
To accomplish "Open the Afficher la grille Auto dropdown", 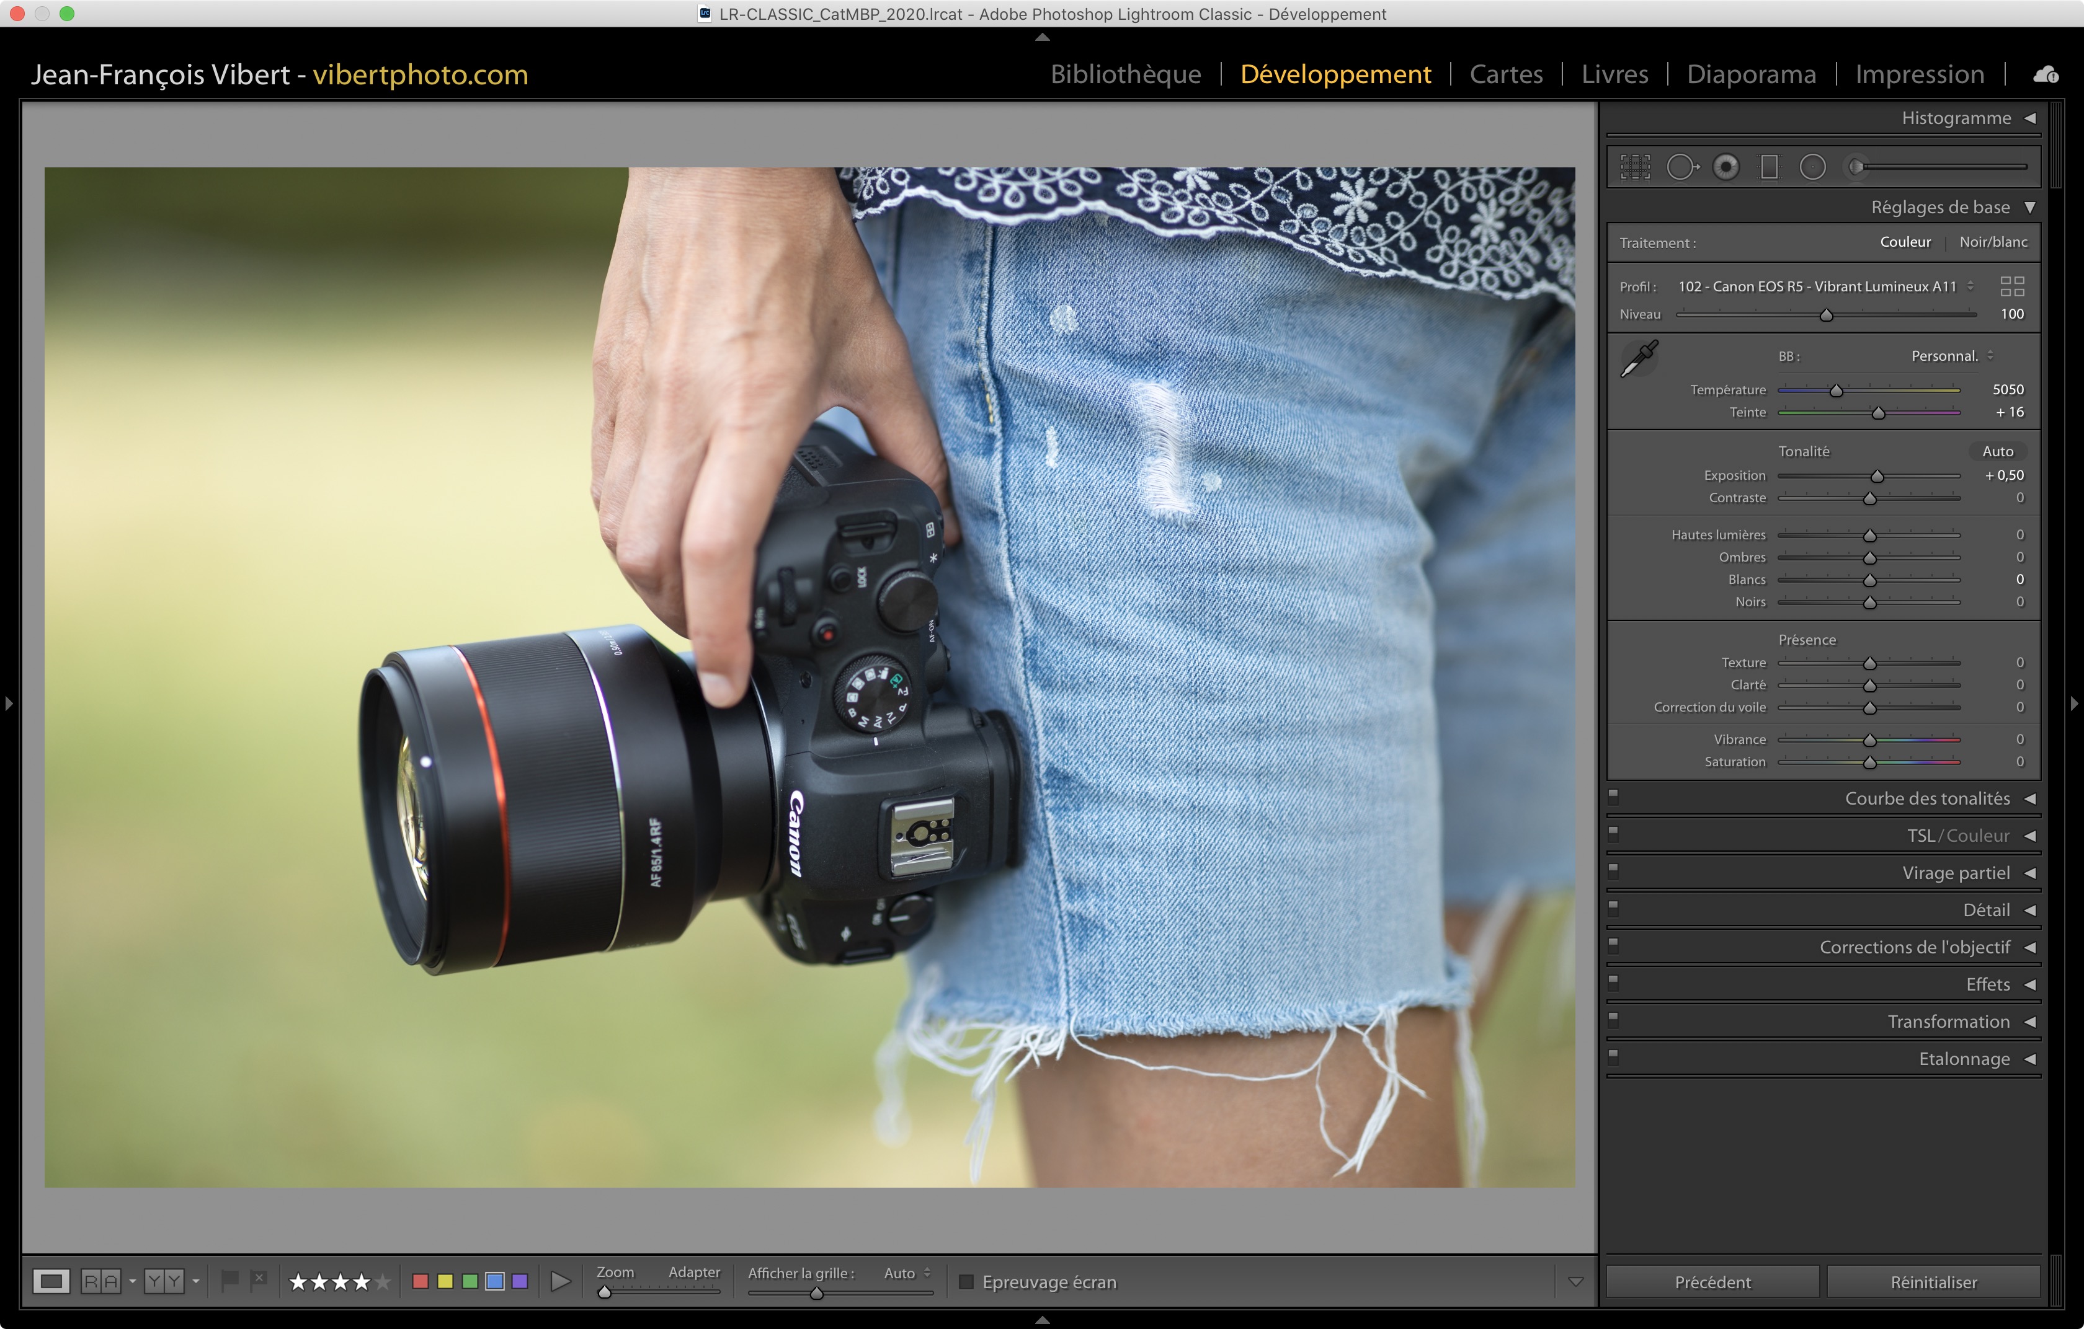I will (x=907, y=1273).
